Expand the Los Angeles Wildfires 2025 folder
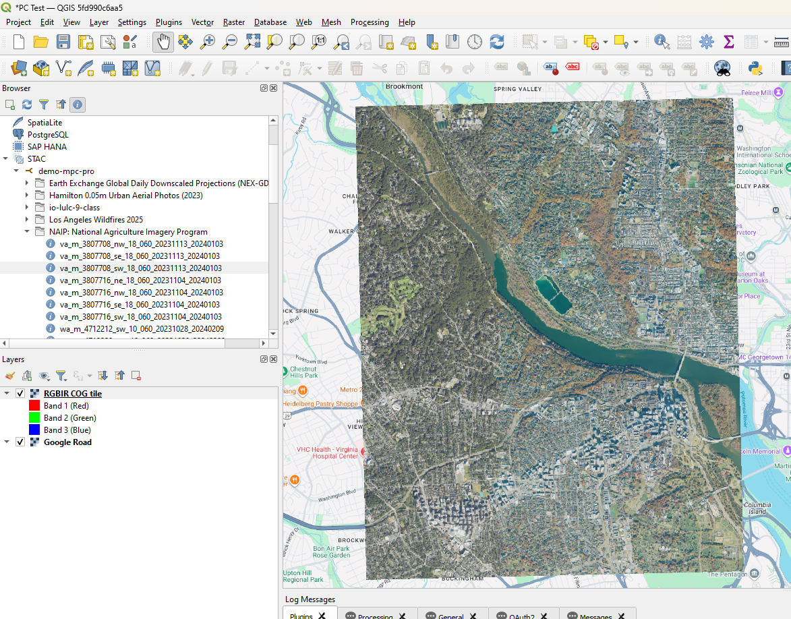The image size is (791, 619). tap(28, 220)
